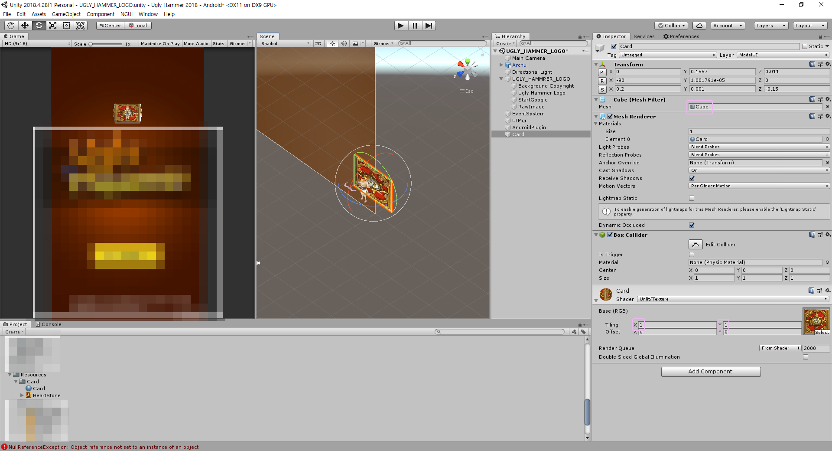The width and height of the screenshot is (832, 451).
Task: Click the Step frame button
Action: tap(429, 26)
